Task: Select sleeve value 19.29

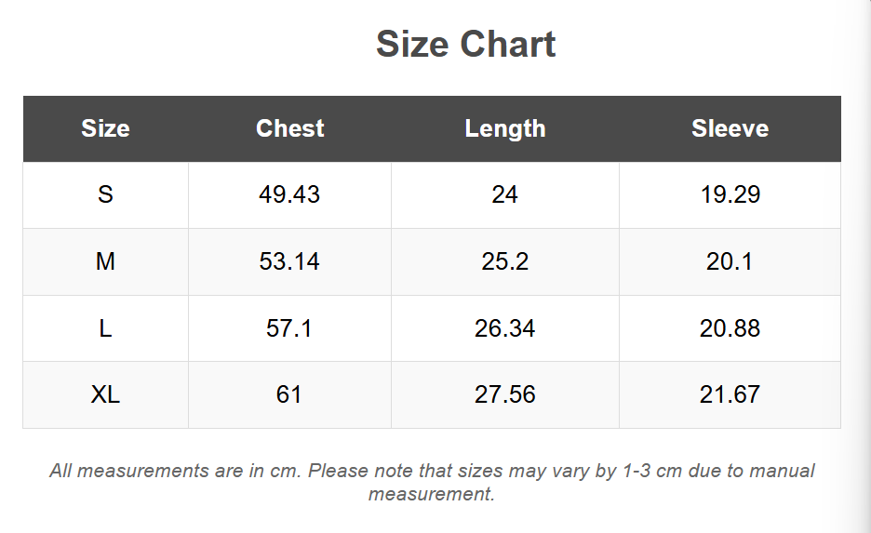Action: (x=730, y=194)
